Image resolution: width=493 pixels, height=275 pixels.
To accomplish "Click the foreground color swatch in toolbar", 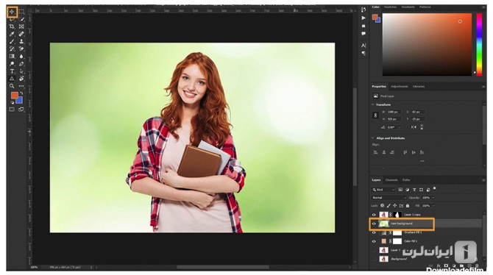I will [14, 95].
